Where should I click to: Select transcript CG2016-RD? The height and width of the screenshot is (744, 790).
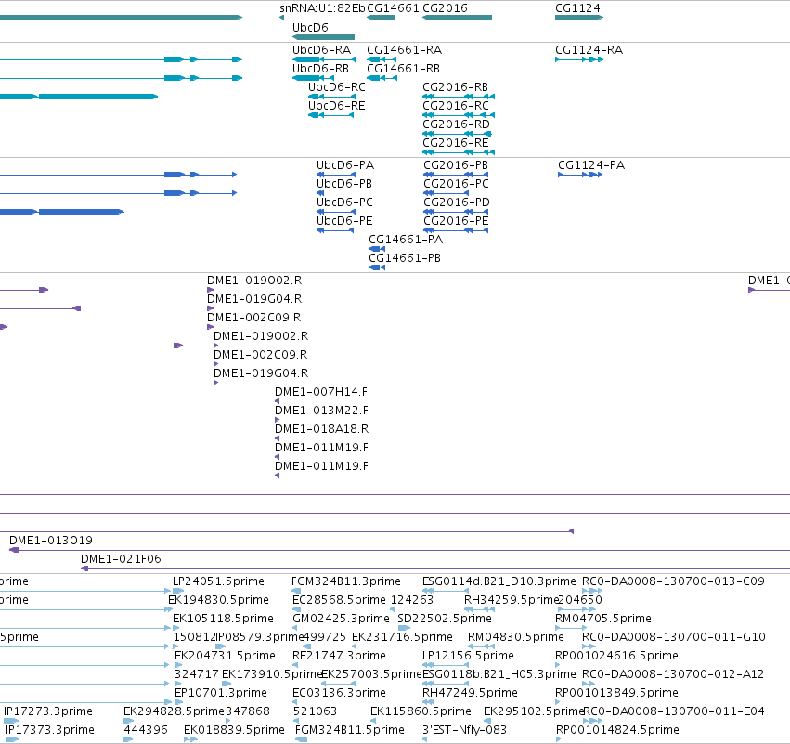tap(457, 134)
